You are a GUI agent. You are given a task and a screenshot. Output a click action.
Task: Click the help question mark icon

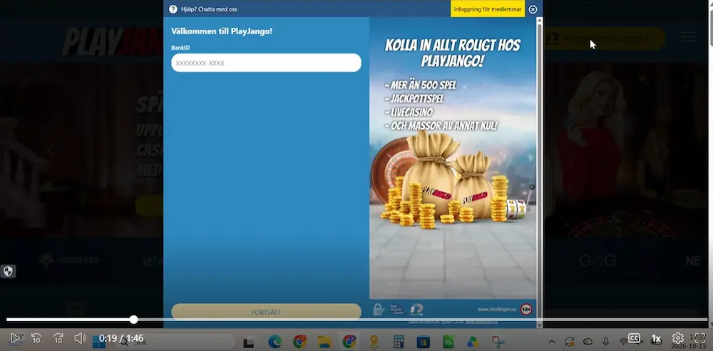pos(173,9)
